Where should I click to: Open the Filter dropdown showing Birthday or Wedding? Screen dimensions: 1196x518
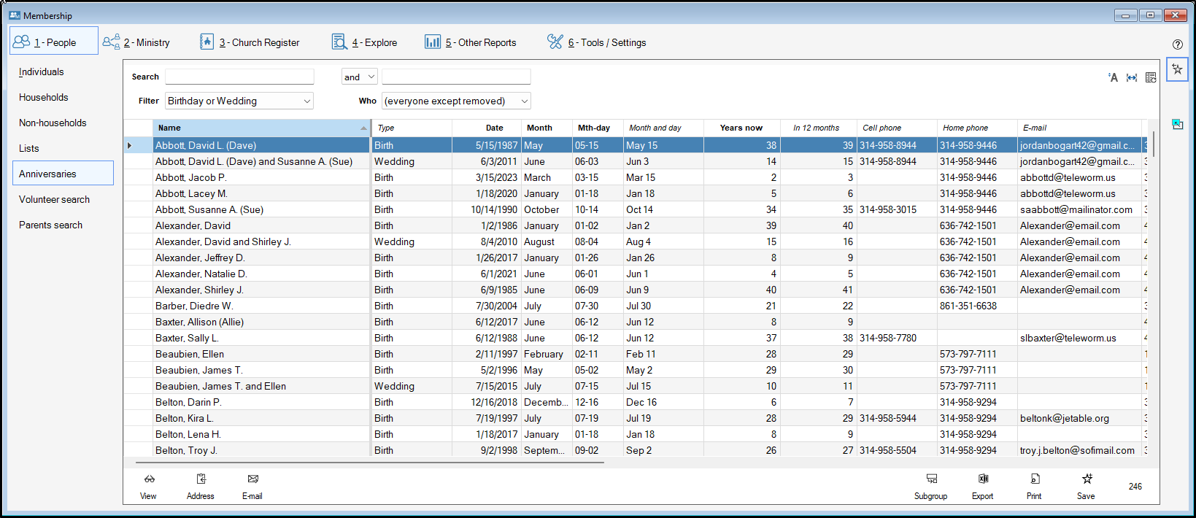[x=239, y=101]
